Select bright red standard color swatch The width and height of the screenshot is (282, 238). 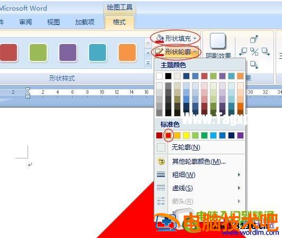169,135
